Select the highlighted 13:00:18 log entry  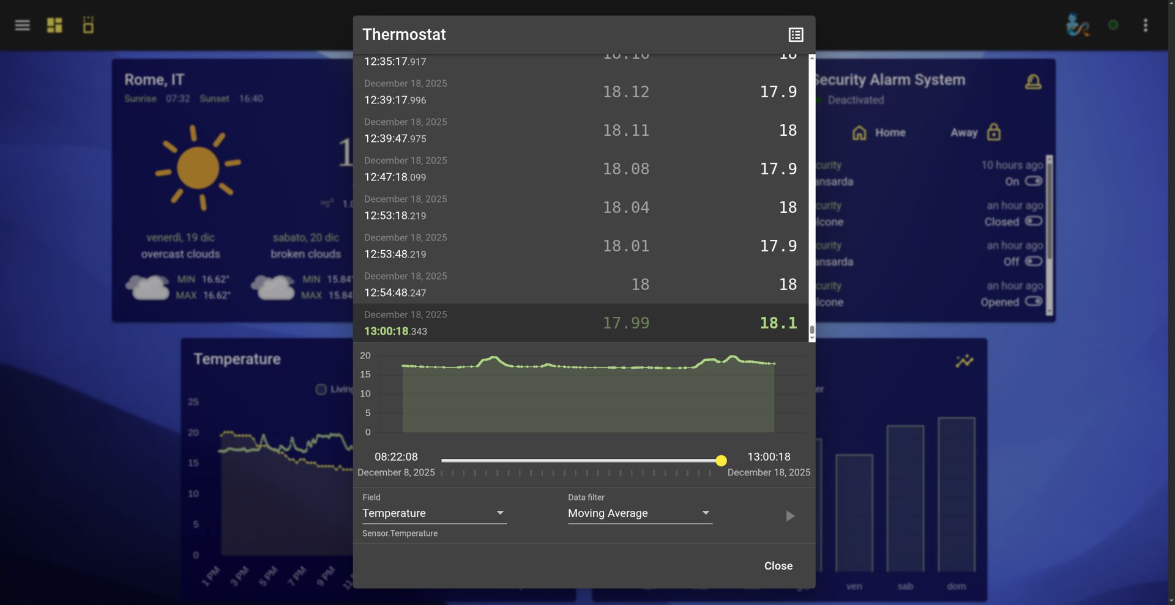tap(580, 323)
